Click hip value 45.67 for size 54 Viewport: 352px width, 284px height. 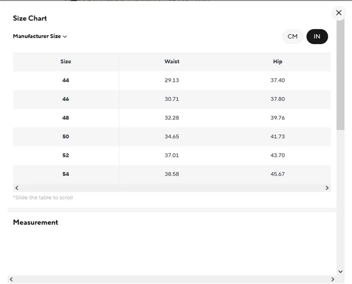(x=278, y=174)
